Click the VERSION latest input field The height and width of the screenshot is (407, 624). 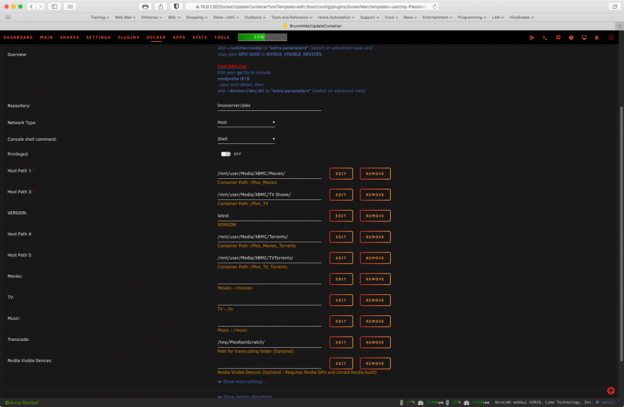pyautogui.click(x=269, y=216)
